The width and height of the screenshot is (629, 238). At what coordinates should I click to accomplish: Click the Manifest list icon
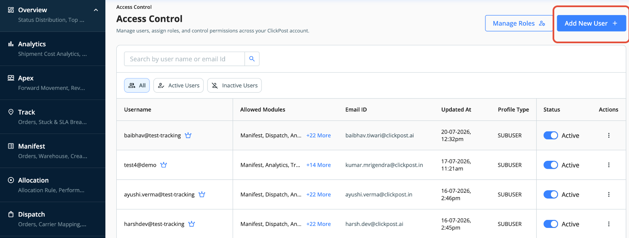11,146
